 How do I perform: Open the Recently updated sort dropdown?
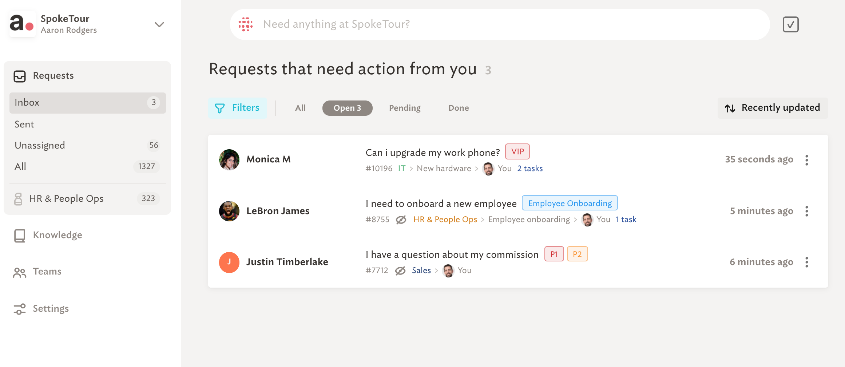click(x=773, y=108)
